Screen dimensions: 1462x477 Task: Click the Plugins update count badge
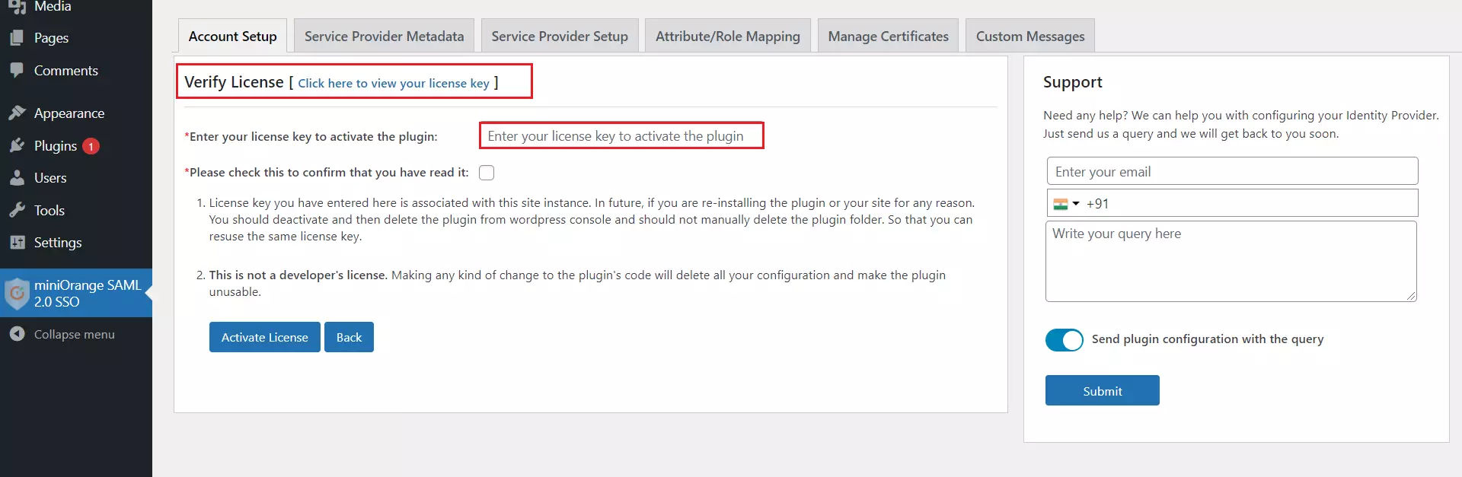91,146
